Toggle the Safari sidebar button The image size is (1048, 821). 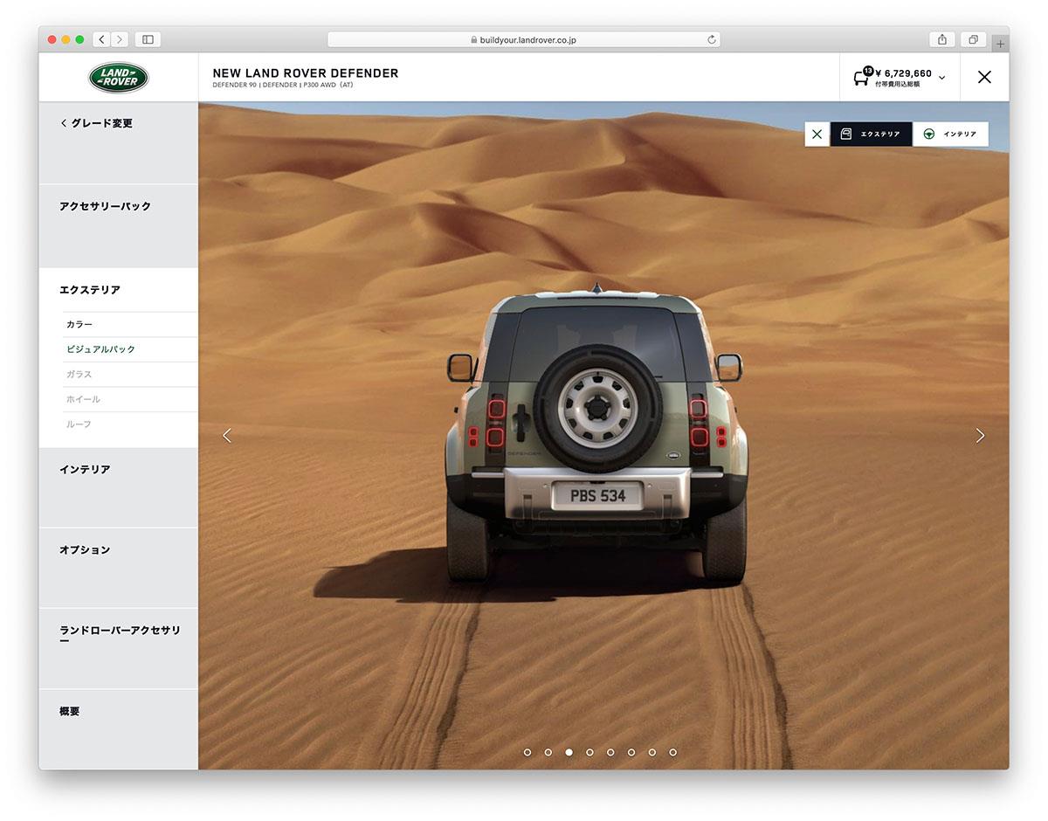tap(148, 39)
